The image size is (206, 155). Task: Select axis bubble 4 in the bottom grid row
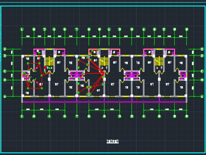(x=49, y=116)
